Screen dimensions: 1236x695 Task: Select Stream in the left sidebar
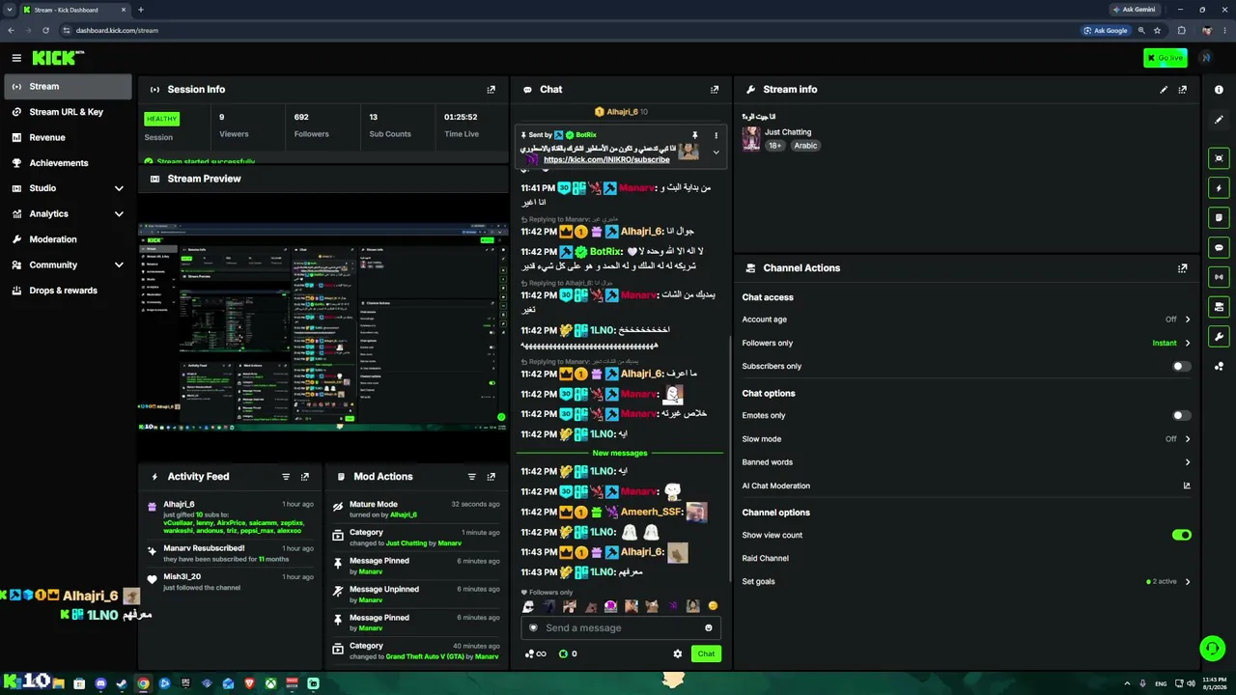pos(68,87)
